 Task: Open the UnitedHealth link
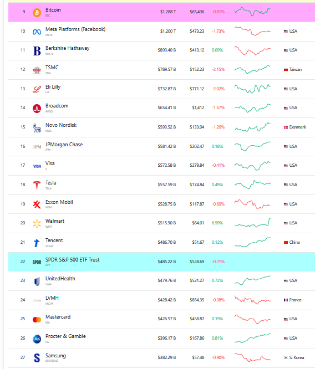coord(60,279)
